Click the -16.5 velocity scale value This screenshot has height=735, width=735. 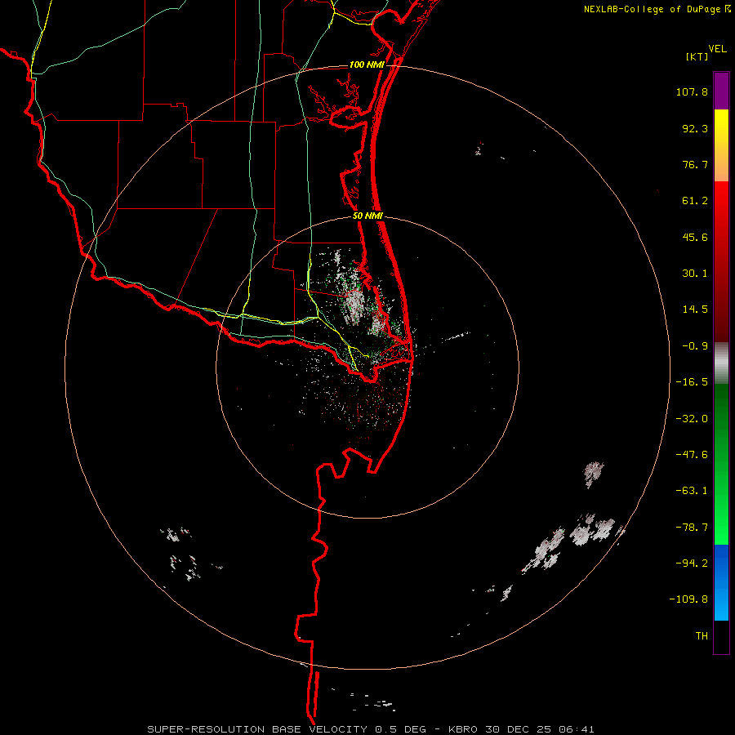[x=692, y=382]
